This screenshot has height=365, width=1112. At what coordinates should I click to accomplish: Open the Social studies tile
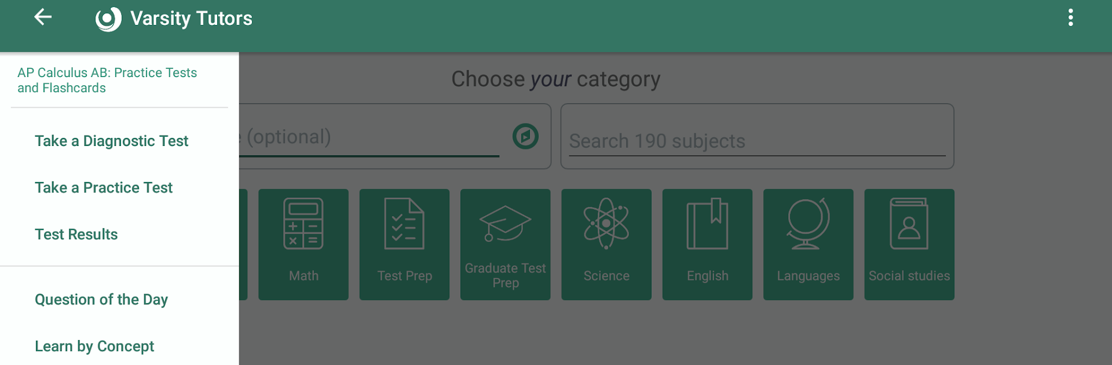coord(909,244)
